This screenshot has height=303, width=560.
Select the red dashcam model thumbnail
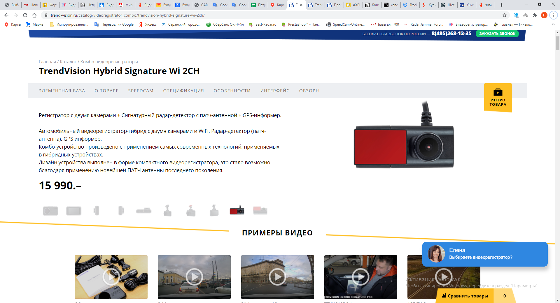tap(237, 210)
